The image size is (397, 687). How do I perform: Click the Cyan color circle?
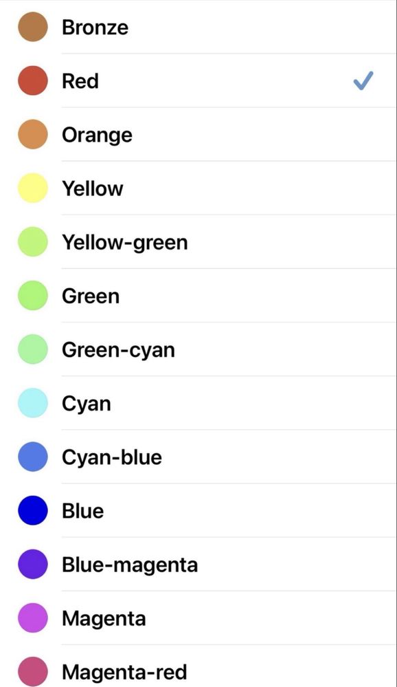point(33,403)
